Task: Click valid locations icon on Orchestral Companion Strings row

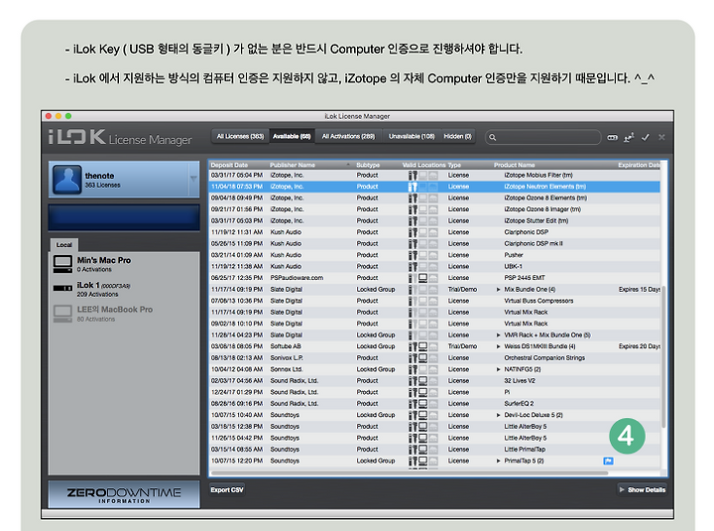Action: pos(423,357)
